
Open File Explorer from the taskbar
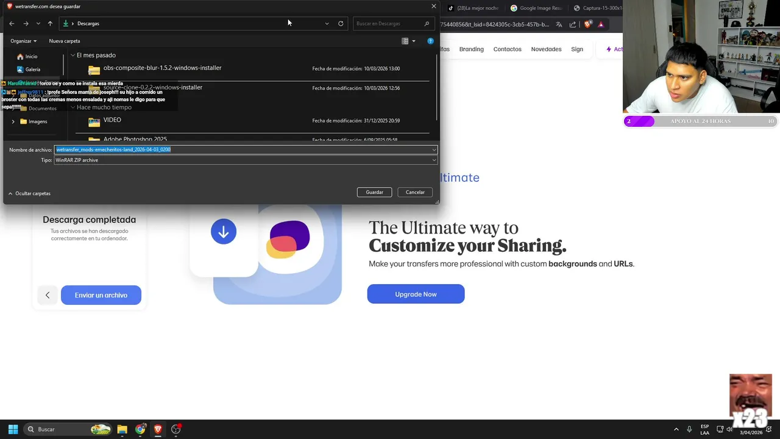(122, 429)
